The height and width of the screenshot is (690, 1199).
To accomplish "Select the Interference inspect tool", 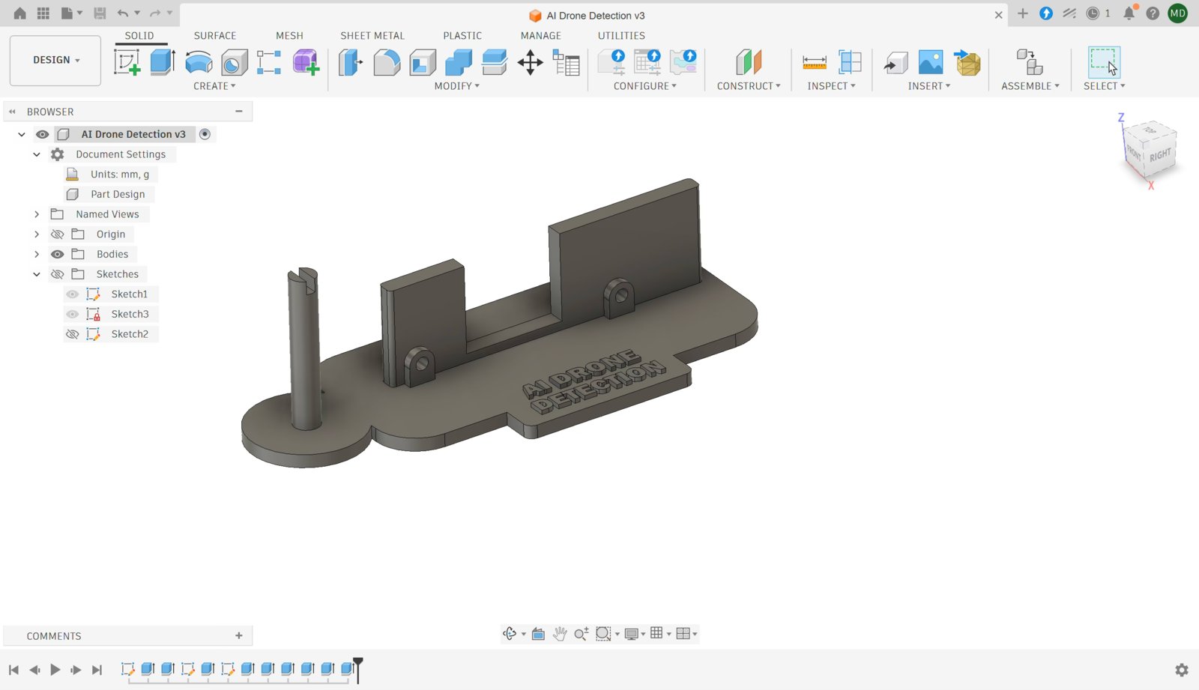I will point(850,62).
